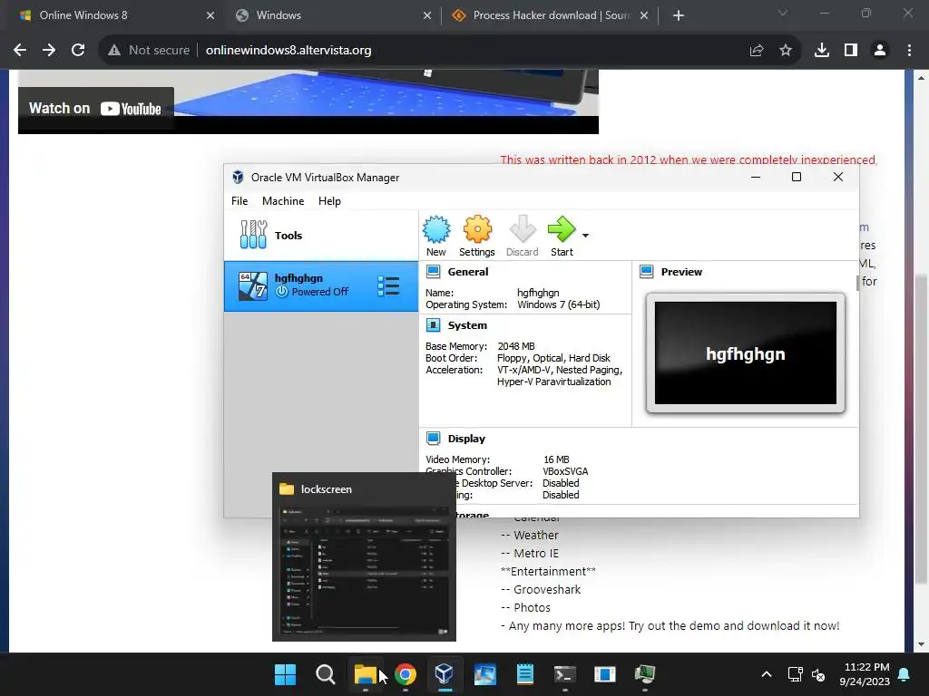
Task: Open Chrome from the taskbar
Action: point(406,674)
